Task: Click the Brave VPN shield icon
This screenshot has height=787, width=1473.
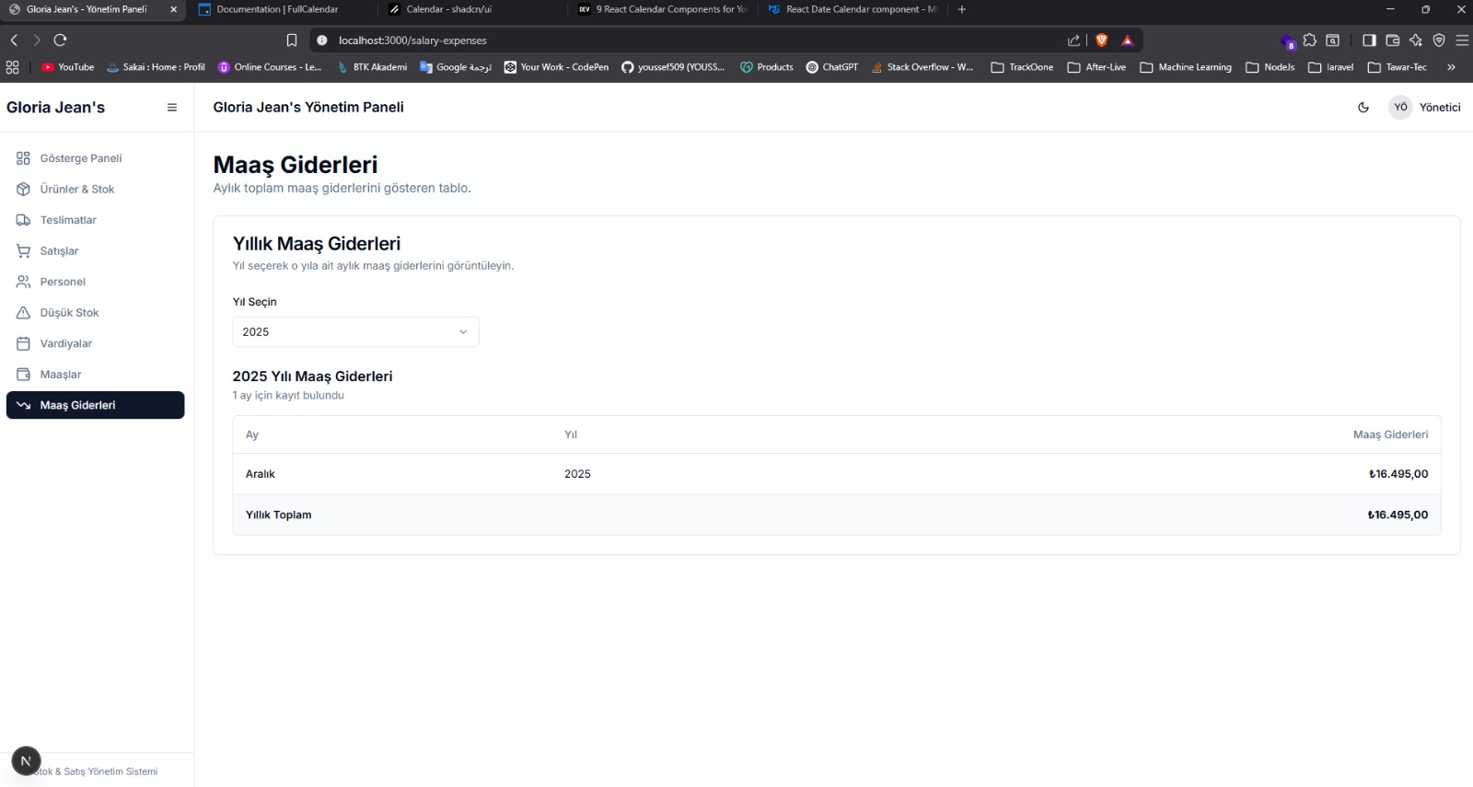Action: [1439, 41]
